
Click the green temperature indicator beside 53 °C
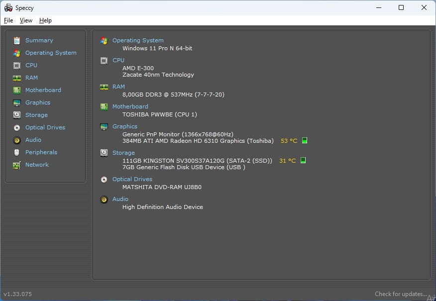(305, 140)
